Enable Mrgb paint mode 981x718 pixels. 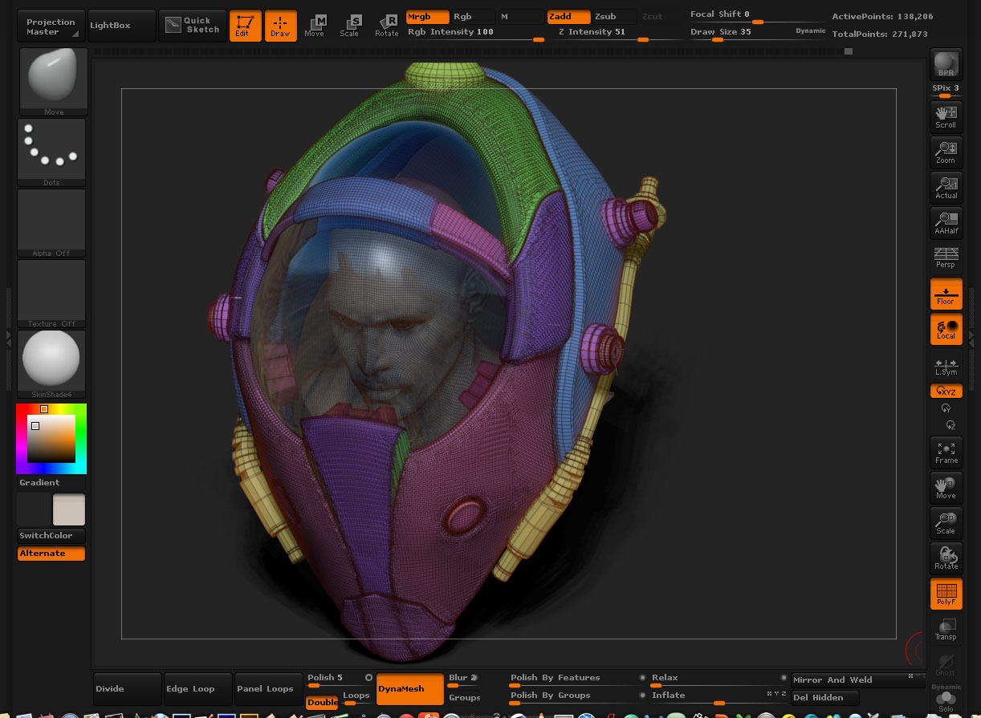pos(427,17)
